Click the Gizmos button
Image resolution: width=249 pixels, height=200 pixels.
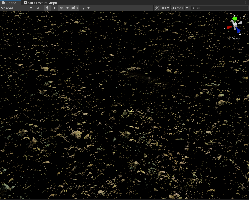tap(177, 8)
